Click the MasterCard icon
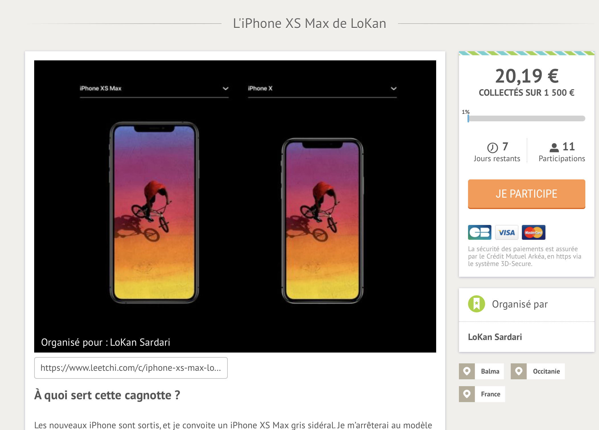Screen dimensions: 599x430 coord(534,232)
